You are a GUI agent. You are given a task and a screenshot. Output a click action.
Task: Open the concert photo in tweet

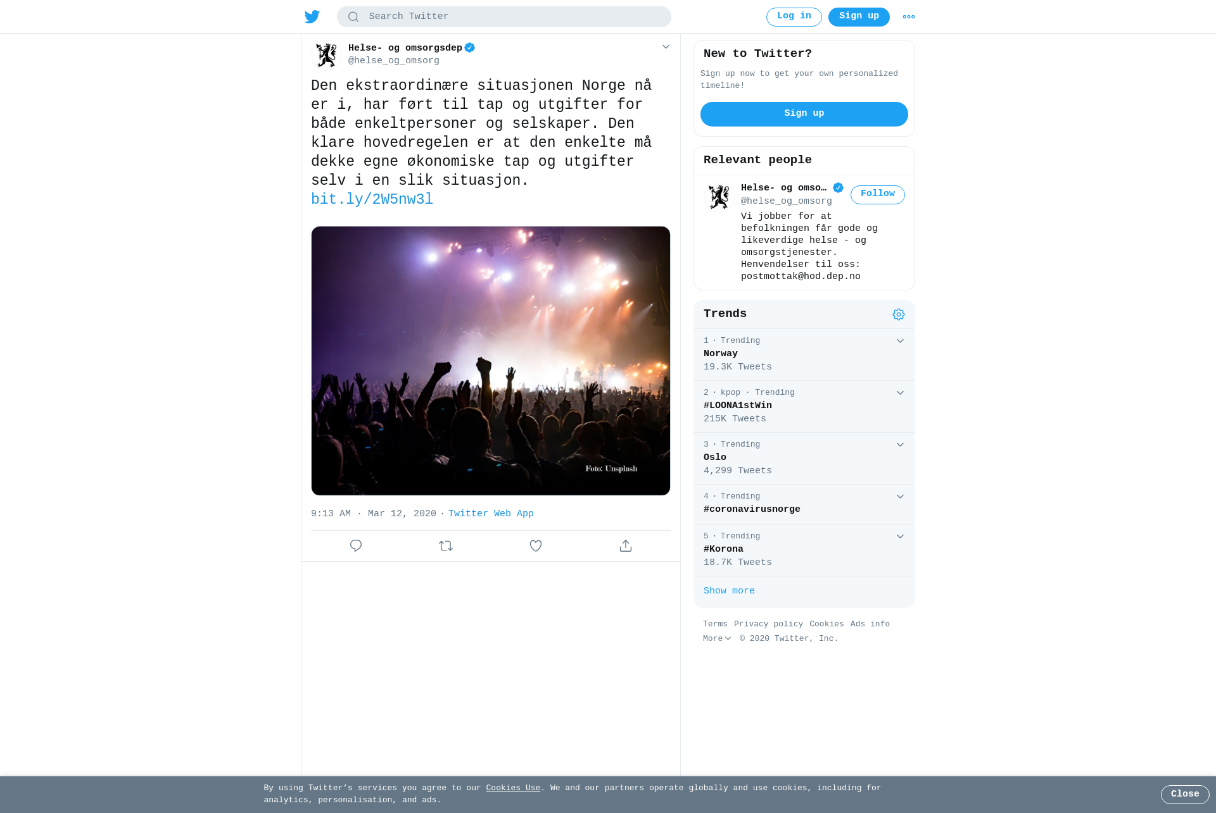tap(491, 361)
